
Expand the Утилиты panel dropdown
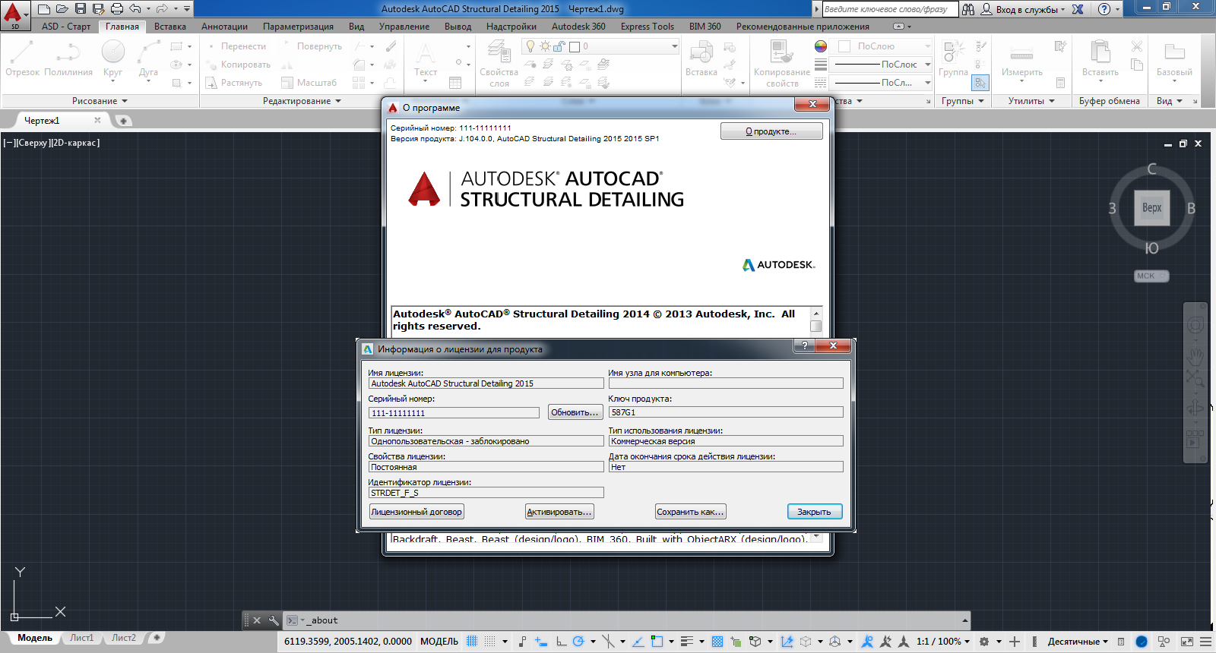coord(1031,101)
